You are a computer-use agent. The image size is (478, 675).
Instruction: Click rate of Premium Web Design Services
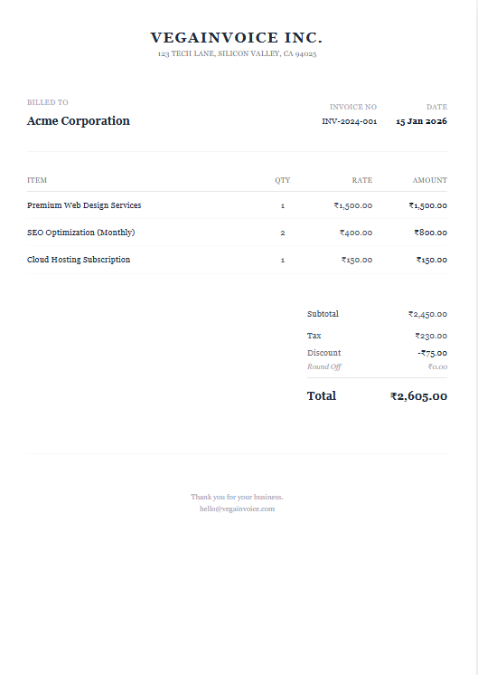(353, 205)
